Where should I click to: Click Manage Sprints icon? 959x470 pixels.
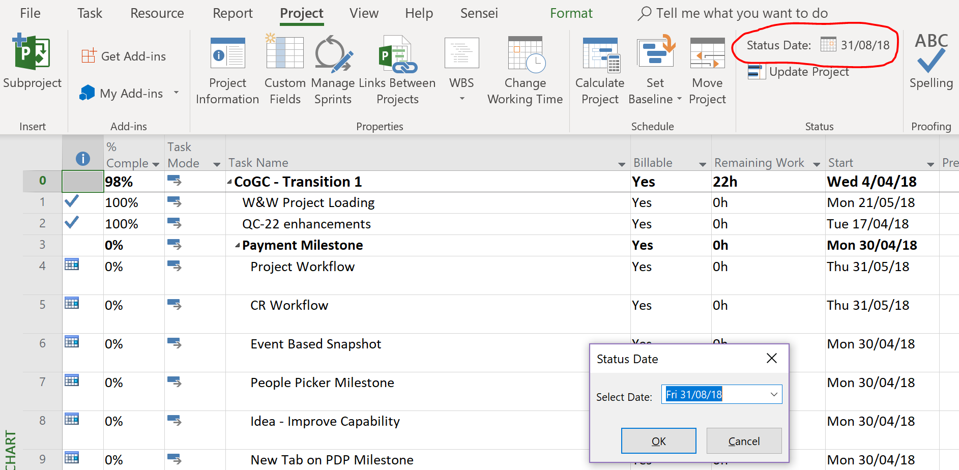(333, 54)
